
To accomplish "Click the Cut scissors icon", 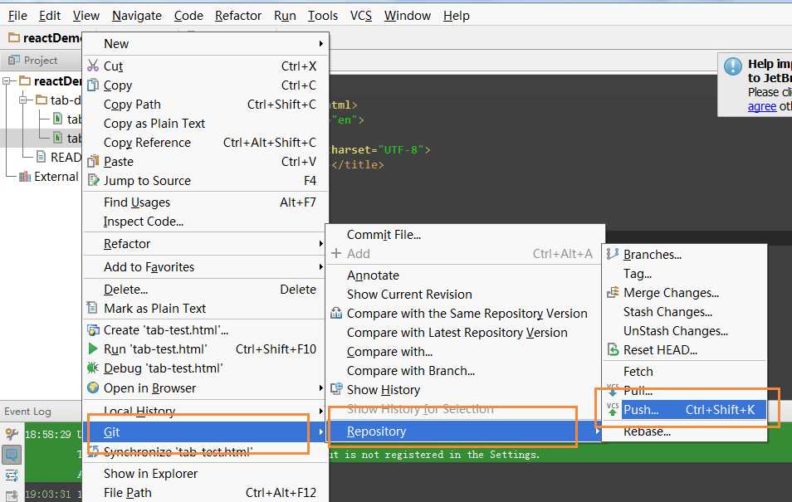I will point(93,66).
